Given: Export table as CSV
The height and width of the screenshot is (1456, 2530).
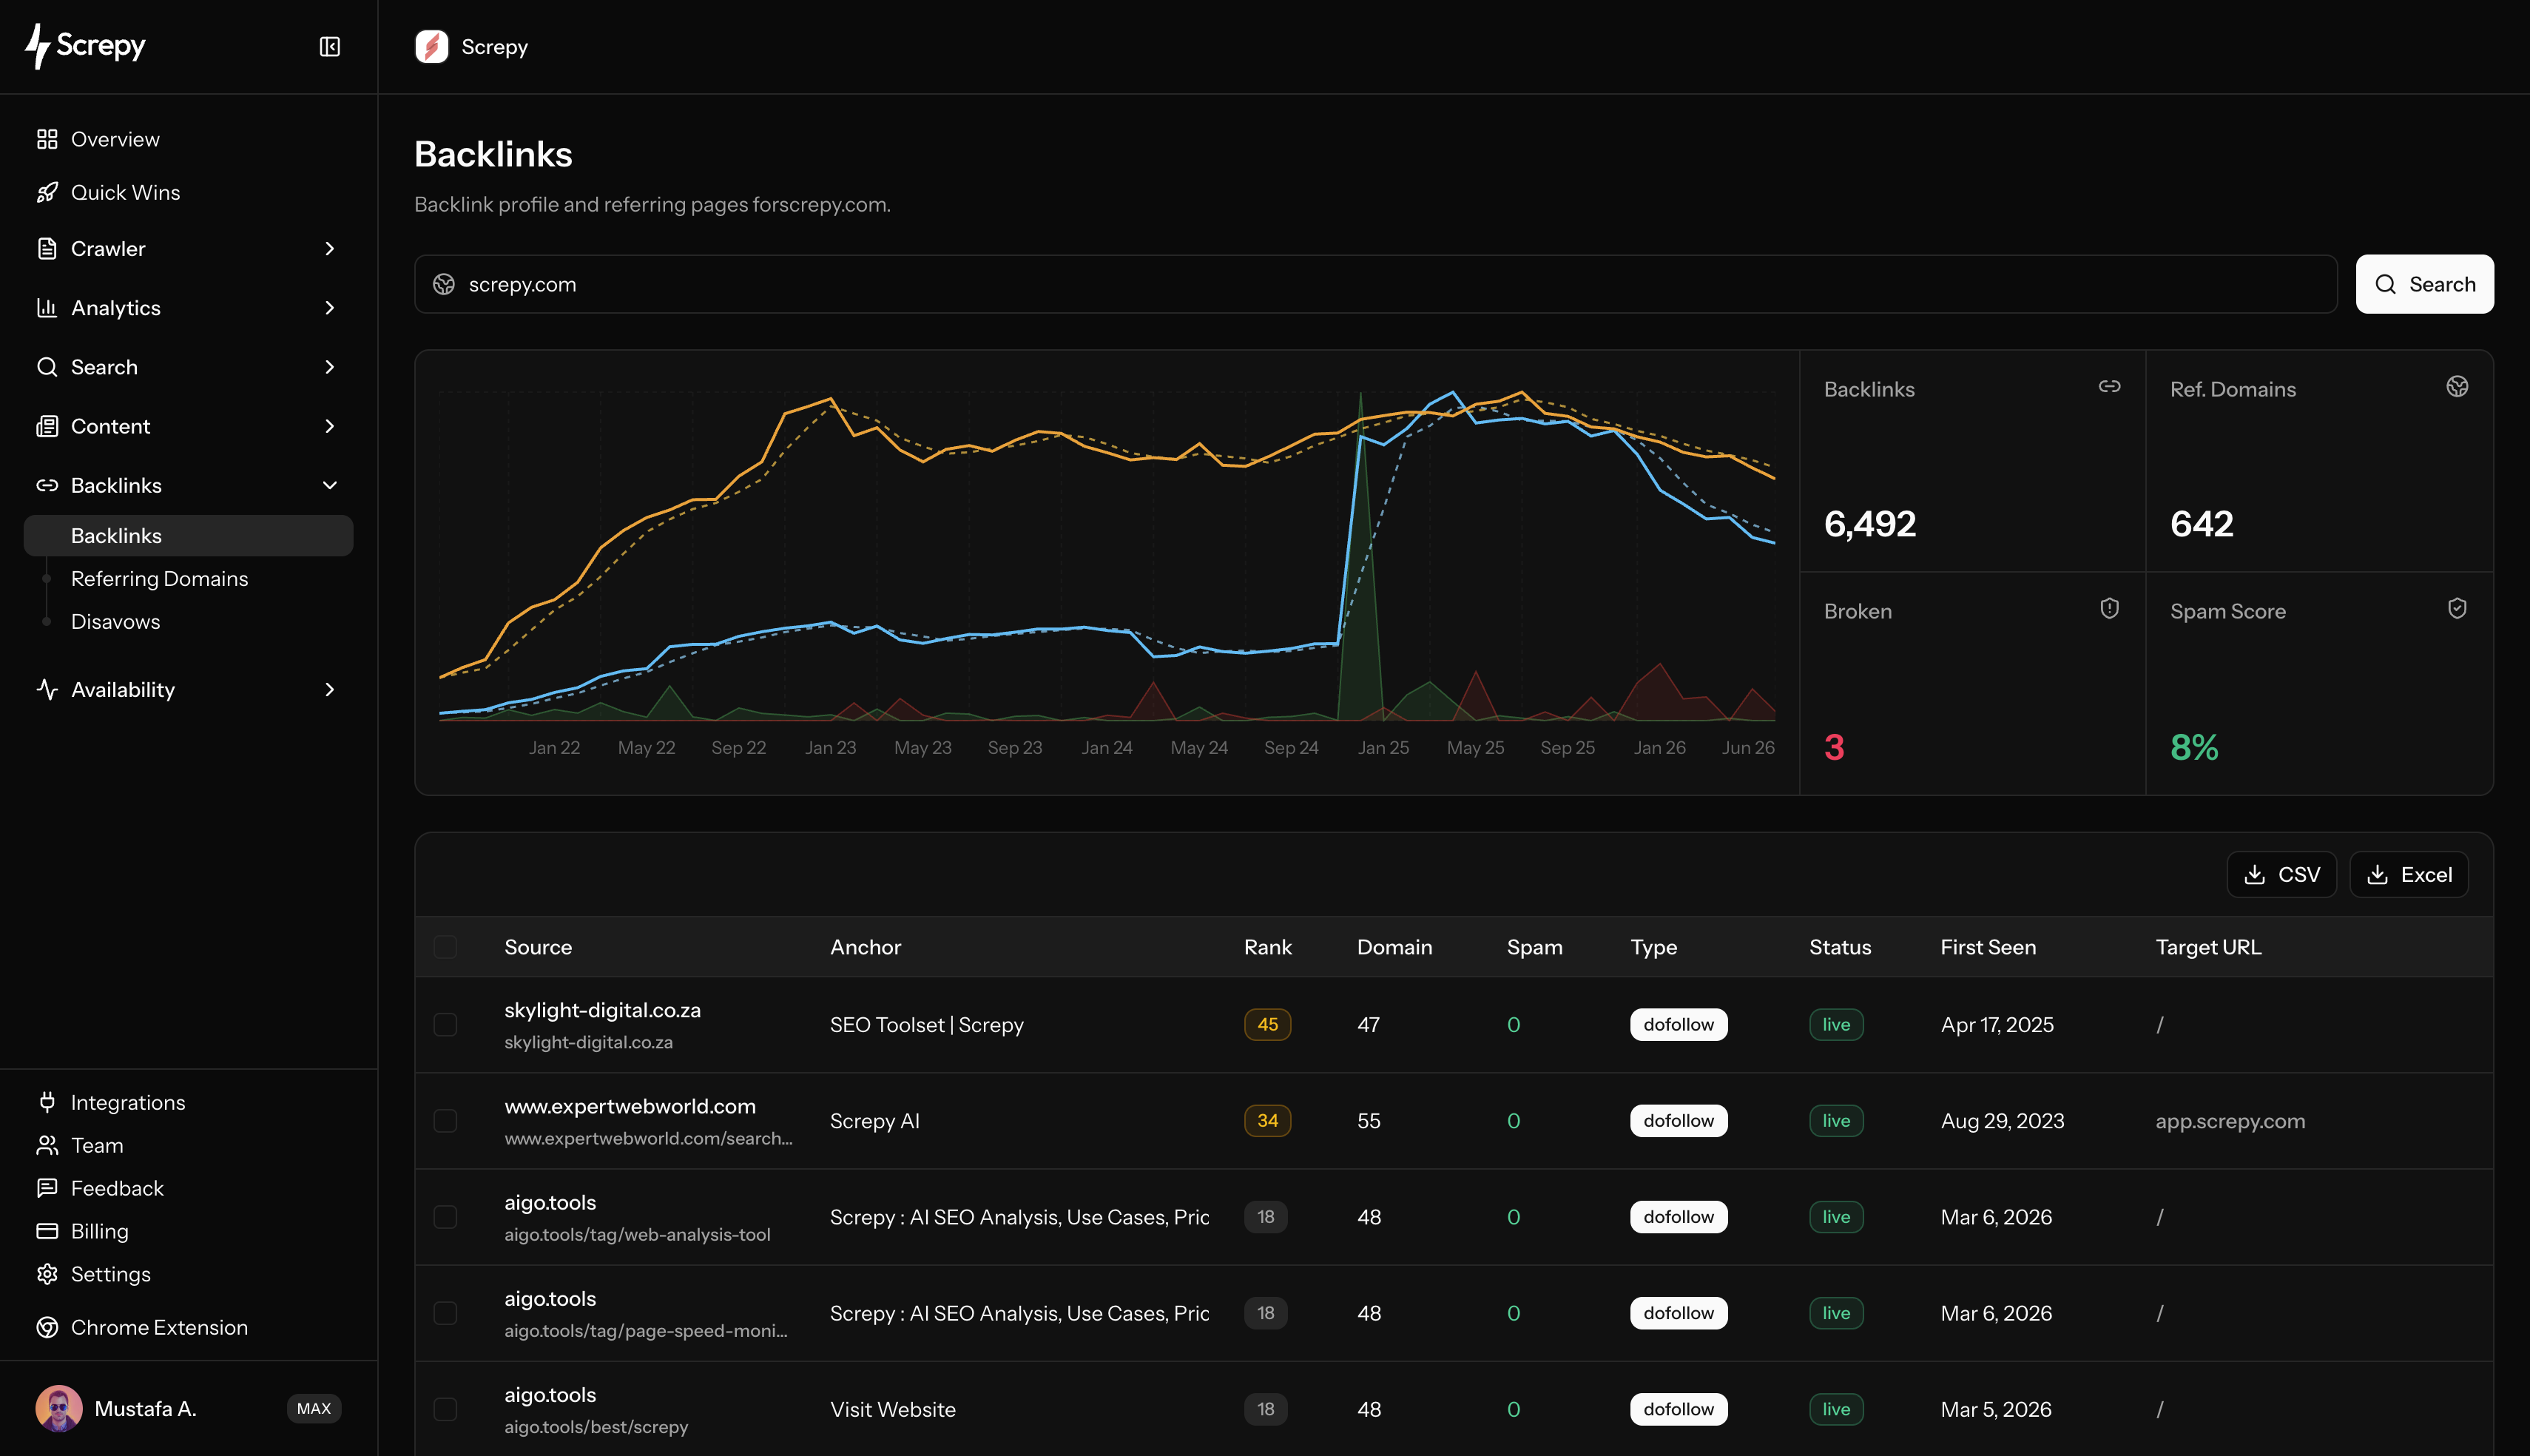Looking at the screenshot, I should coord(2281,874).
